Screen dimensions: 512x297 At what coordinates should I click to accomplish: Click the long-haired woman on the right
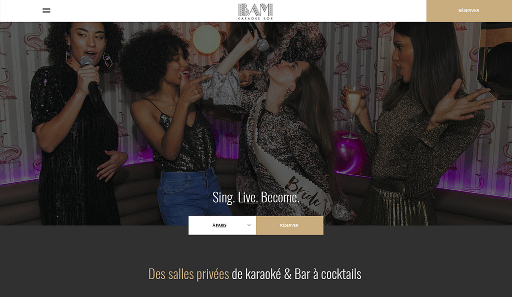pos(421,124)
